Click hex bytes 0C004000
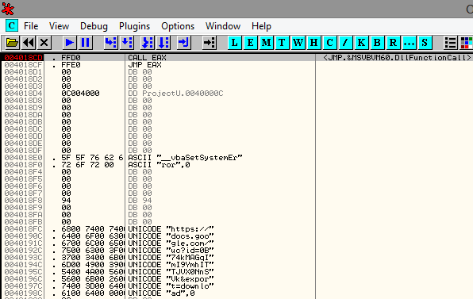Viewport: 473px width, 299px height. (x=80, y=93)
